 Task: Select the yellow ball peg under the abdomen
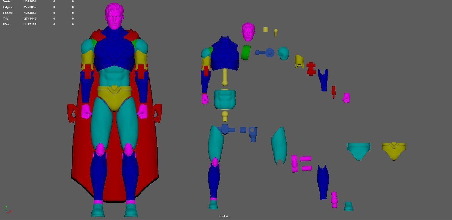coord(225,116)
